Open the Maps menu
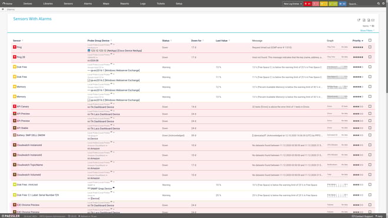388x218 pixels. point(106,4)
